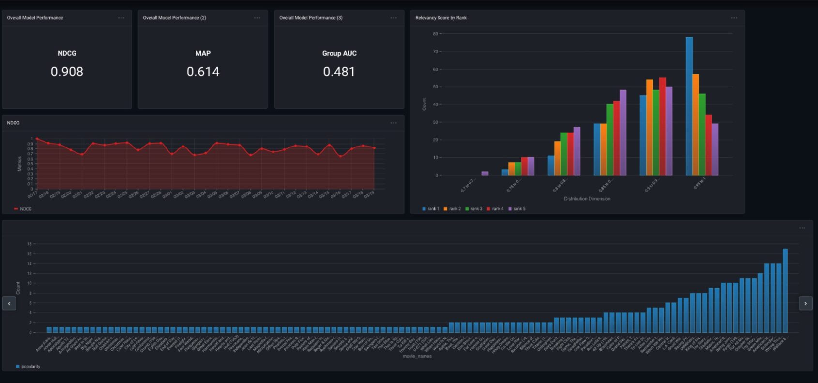The height and width of the screenshot is (383, 818).
Task: Toggle the popularity legend entry
Action: pyautogui.click(x=28, y=366)
